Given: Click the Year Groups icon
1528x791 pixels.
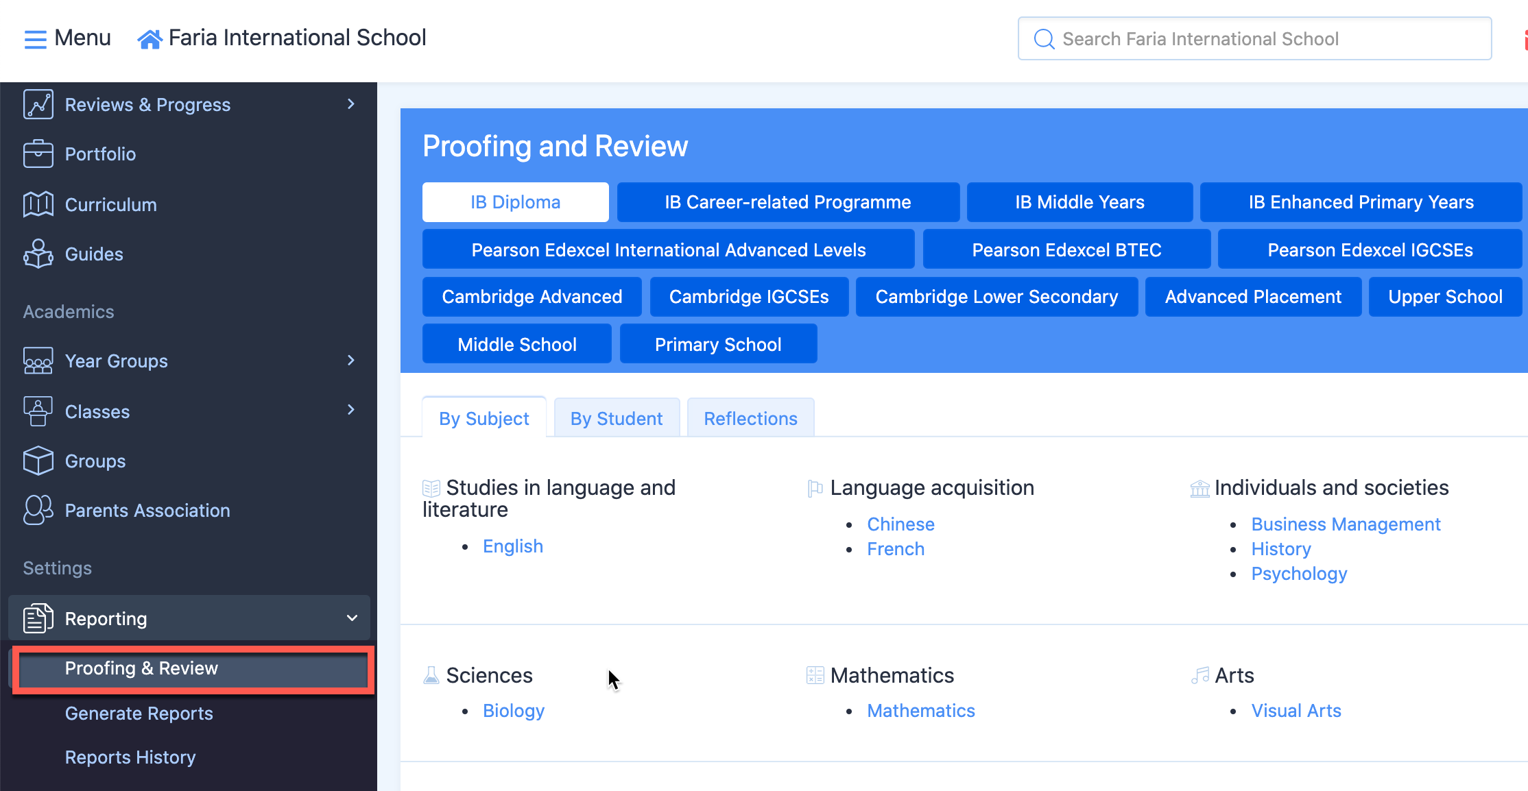Looking at the screenshot, I should click(x=38, y=361).
